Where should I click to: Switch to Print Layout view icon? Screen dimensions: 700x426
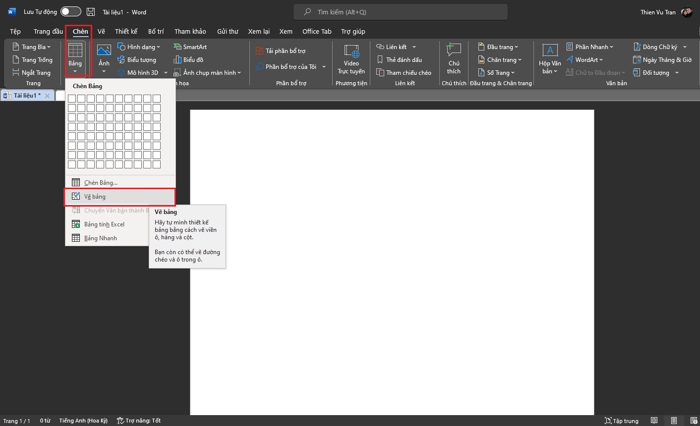coord(674,421)
